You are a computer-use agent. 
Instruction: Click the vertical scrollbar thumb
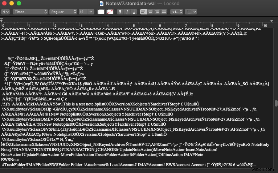pyautogui.click(x=276, y=103)
